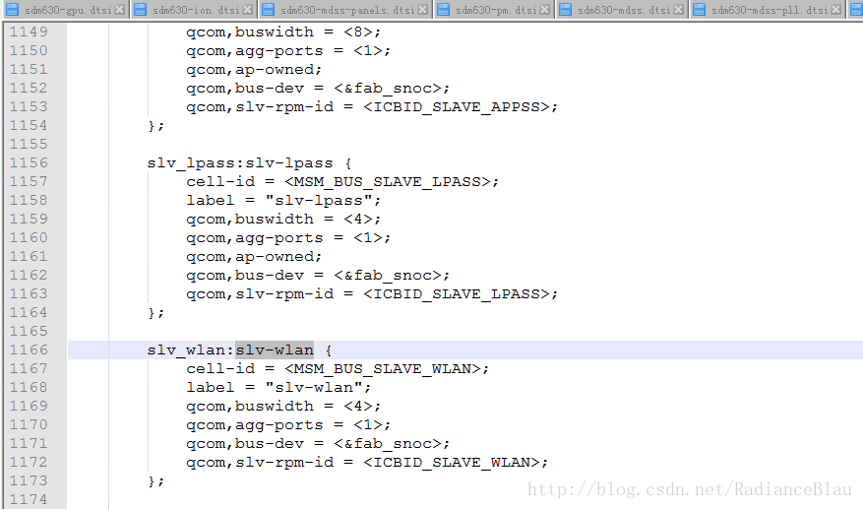Click "qcom,ap-owned;" on line 1161
Viewport: 863px width, 509px height.
tap(254, 257)
